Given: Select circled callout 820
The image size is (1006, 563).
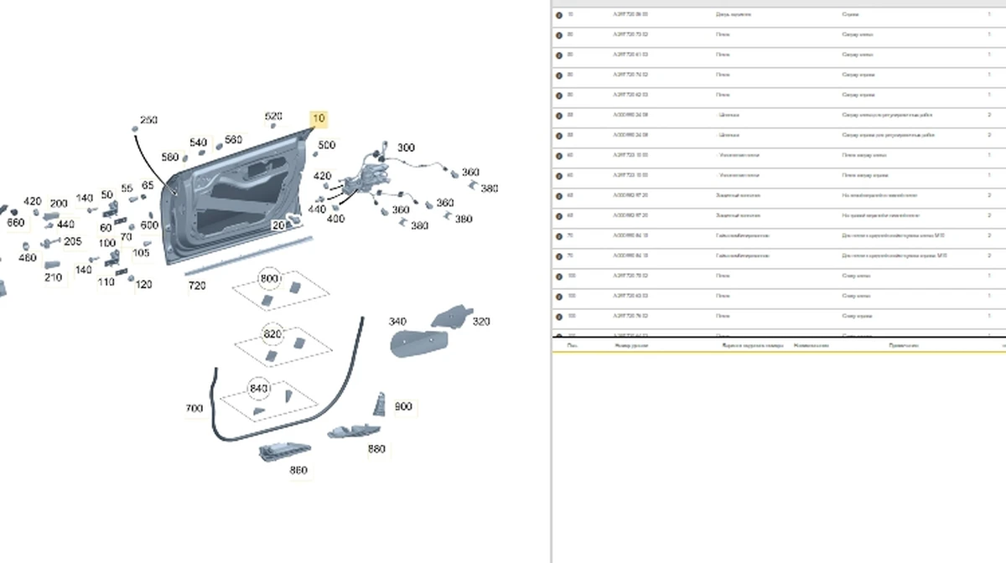Looking at the screenshot, I should point(272,333).
